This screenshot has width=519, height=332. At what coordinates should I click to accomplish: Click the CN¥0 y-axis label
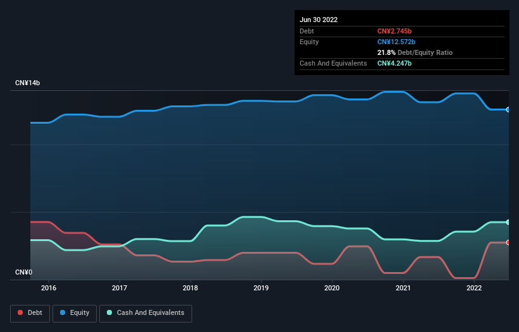pyautogui.click(x=24, y=272)
